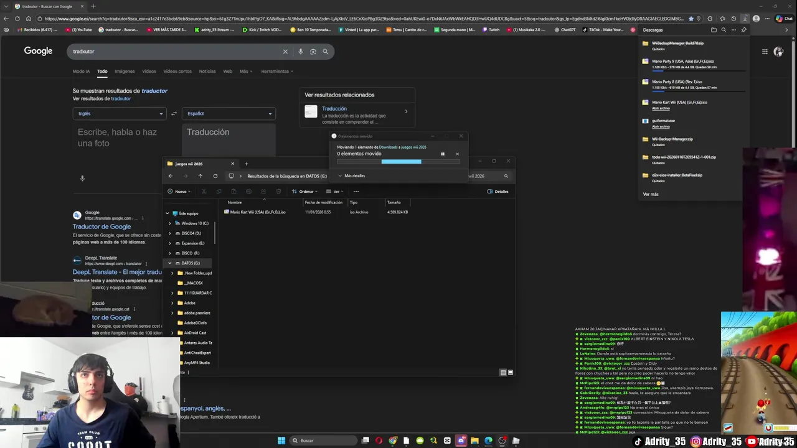
Task: Collapse the Este equipo tree node
Action: click(167, 213)
